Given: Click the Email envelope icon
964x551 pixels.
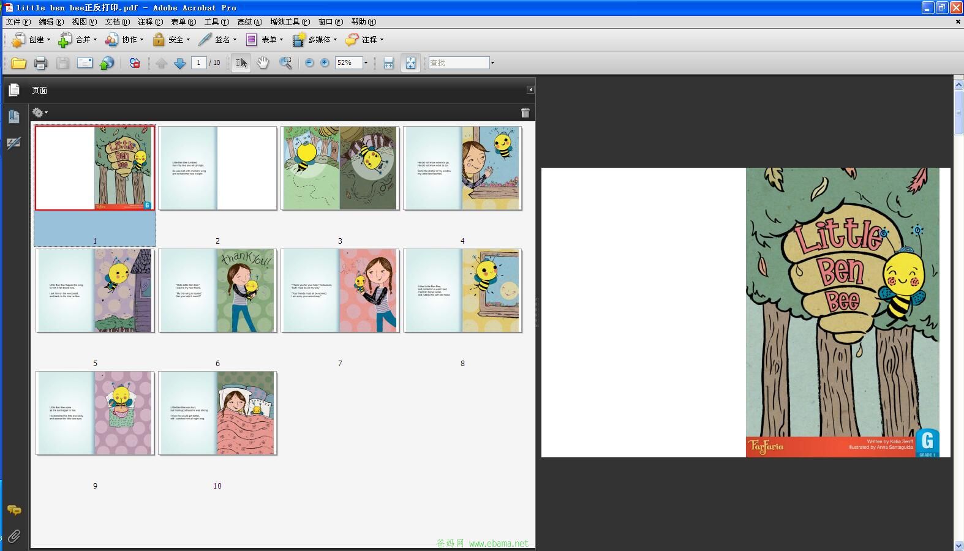Looking at the screenshot, I should (x=85, y=63).
